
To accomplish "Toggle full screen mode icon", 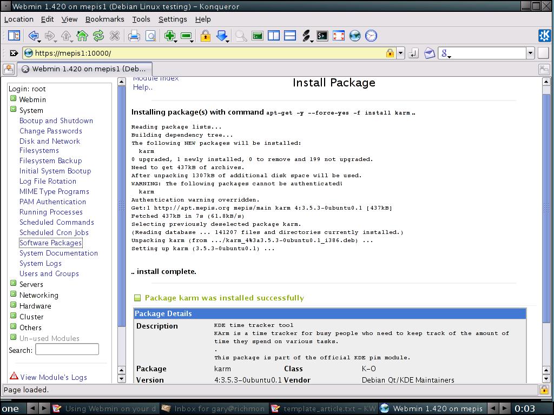I will [x=339, y=36].
